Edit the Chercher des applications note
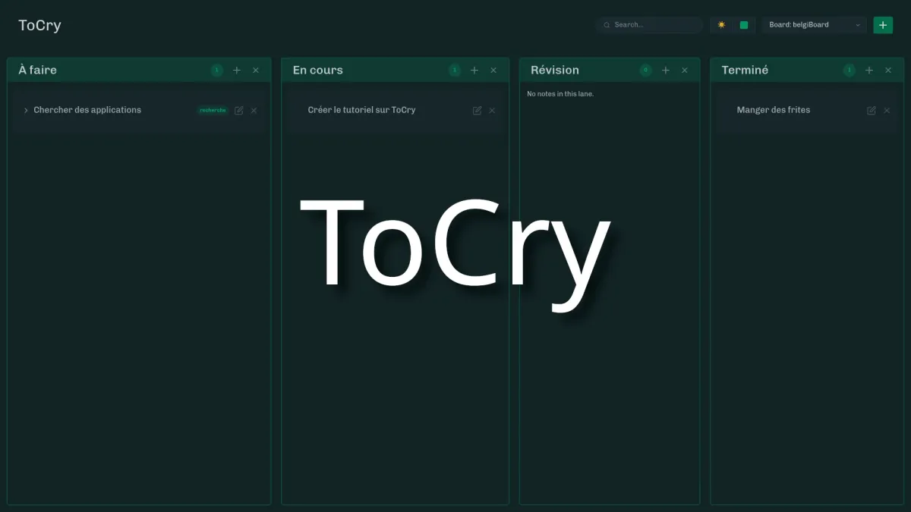 tap(239, 111)
